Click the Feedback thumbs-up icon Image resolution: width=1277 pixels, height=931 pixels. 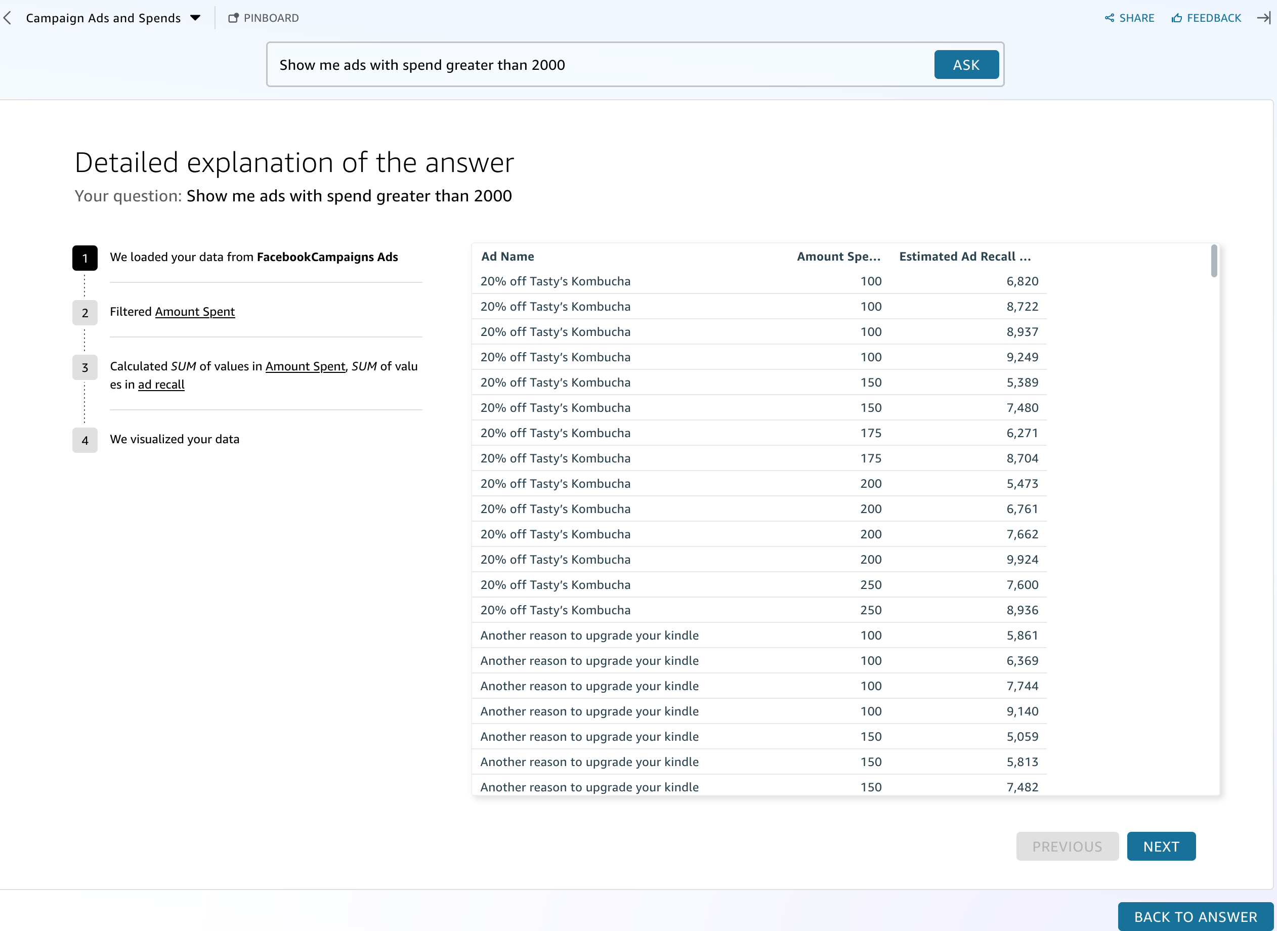(1177, 18)
